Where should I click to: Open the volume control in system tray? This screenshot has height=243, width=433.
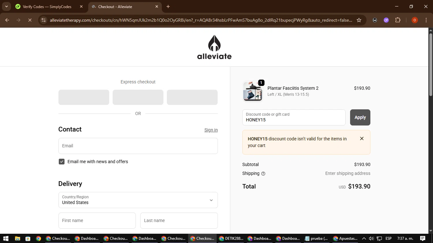pos(371,238)
